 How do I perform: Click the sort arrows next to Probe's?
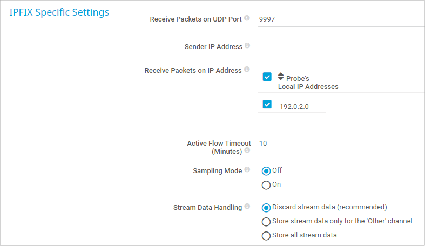coord(281,77)
